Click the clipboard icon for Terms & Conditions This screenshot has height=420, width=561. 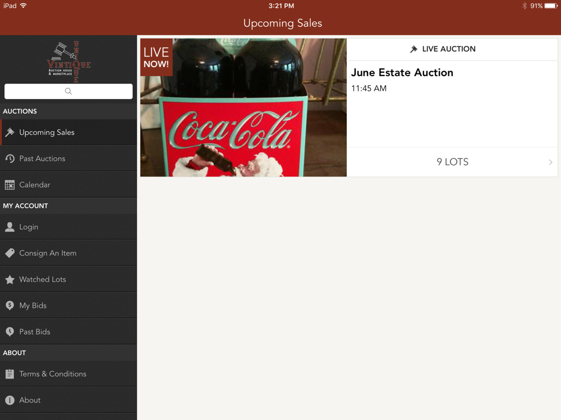pos(10,374)
